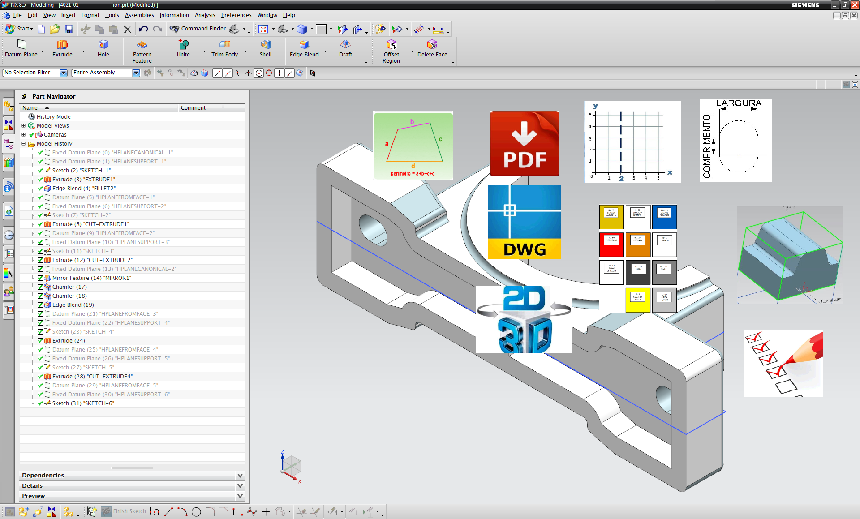This screenshot has width=860, height=519.
Task: Open the Insert menu
Action: (68, 15)
